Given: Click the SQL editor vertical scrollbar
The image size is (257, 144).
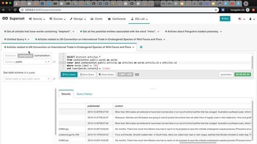Looking at the screenshot, I should (x=252, y=62).
